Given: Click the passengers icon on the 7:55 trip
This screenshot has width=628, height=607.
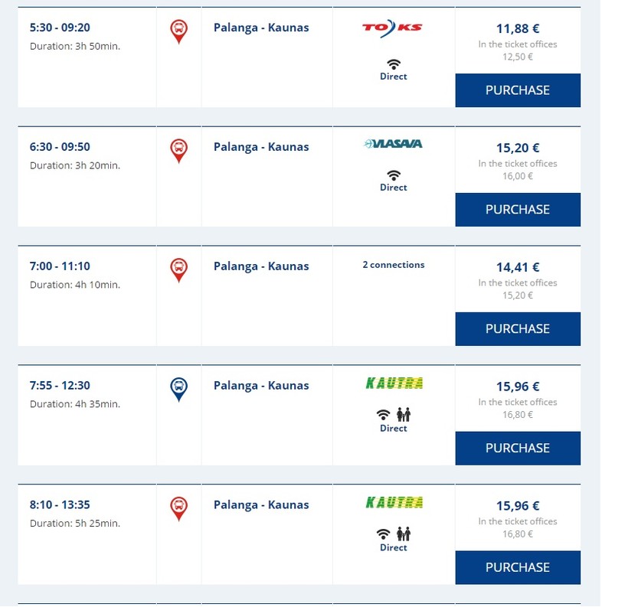Looking at the screenshot, I should click(404, 415).
